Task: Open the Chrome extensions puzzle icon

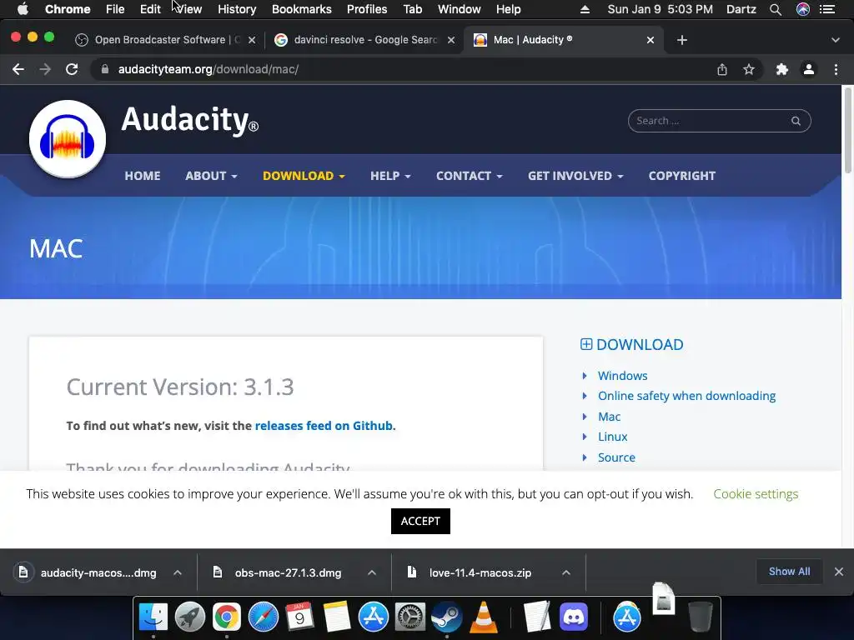Action: [782, 69]
